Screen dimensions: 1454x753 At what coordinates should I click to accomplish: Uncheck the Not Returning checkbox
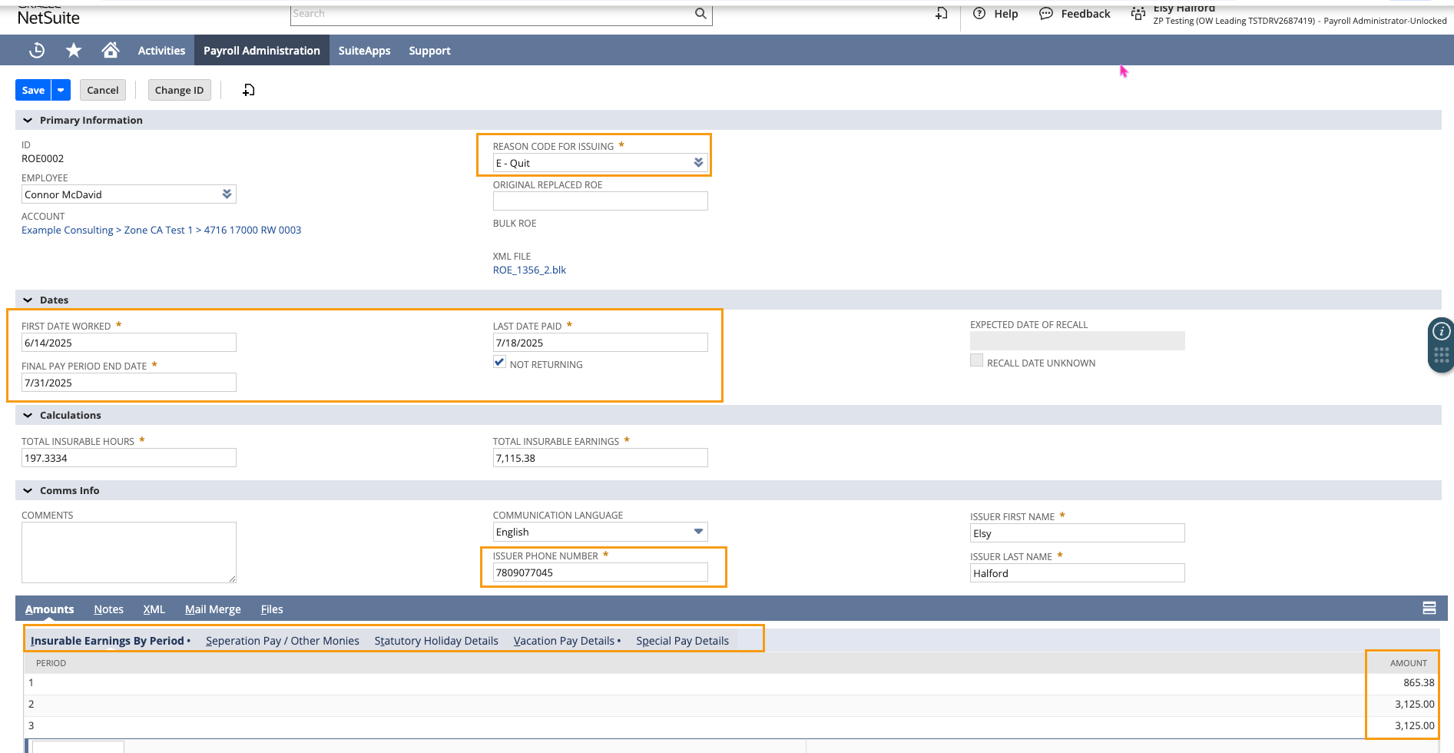tap(499, 363)
